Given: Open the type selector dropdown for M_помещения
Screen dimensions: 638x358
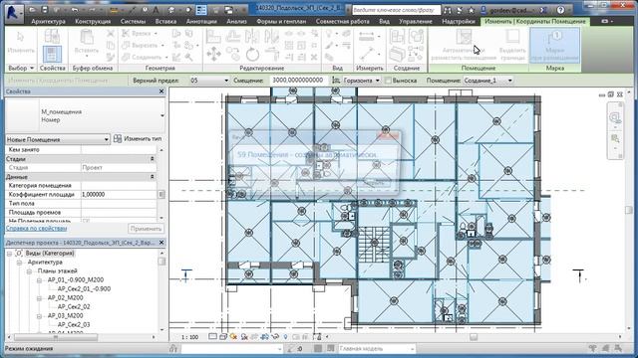Looking at the screenshot, I should click(x=162, y=115).
